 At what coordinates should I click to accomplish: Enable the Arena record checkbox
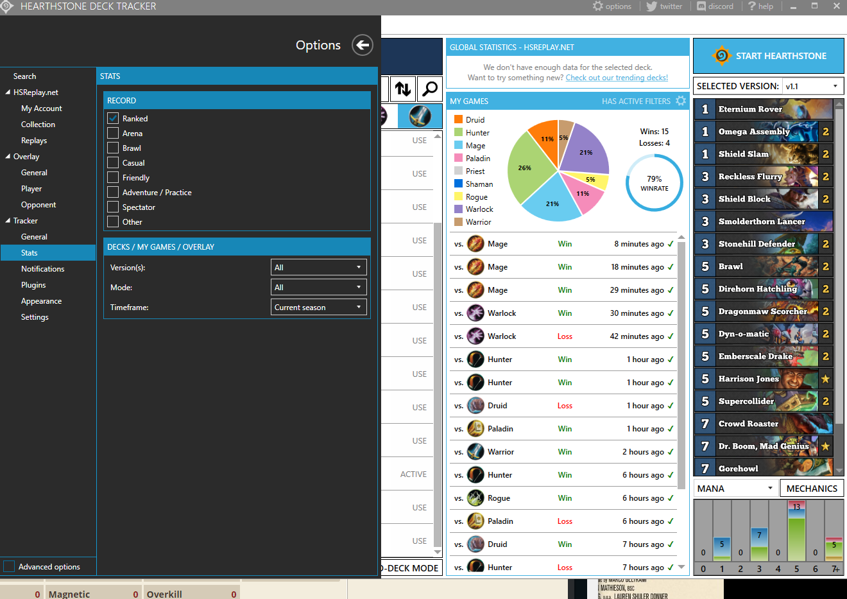113,133
